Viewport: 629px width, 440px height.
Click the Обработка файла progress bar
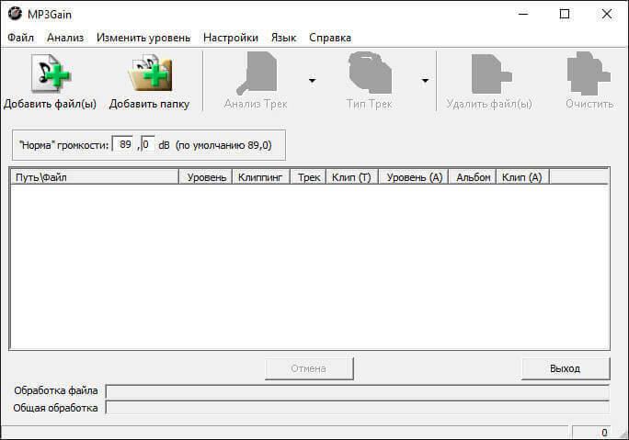coord(357,391)
